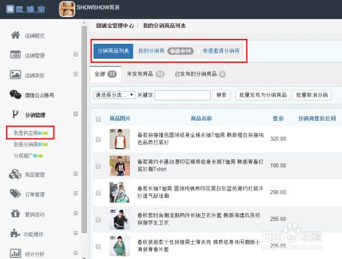Click 微铺宝管理中心 breadcrumb link
Image resolution: width=342 pixels, height=259 pixels.
click(115, 26)
